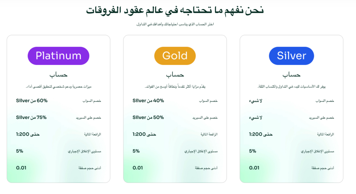The image size is (356, 194).
Task: Click Platinum swap discount value 60%
Action: coord(32,101)
